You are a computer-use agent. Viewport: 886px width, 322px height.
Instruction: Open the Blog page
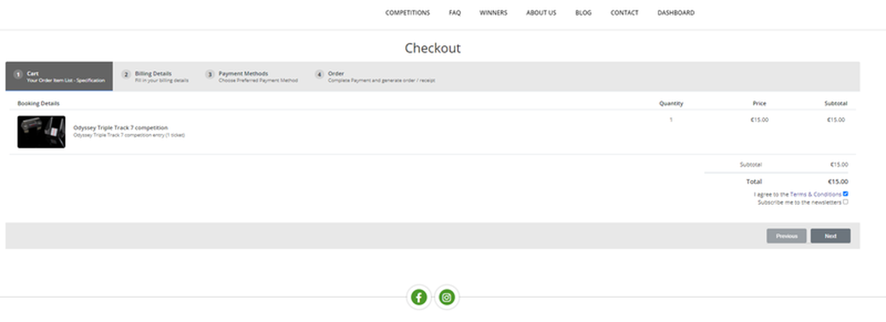[x=583, y=13]
